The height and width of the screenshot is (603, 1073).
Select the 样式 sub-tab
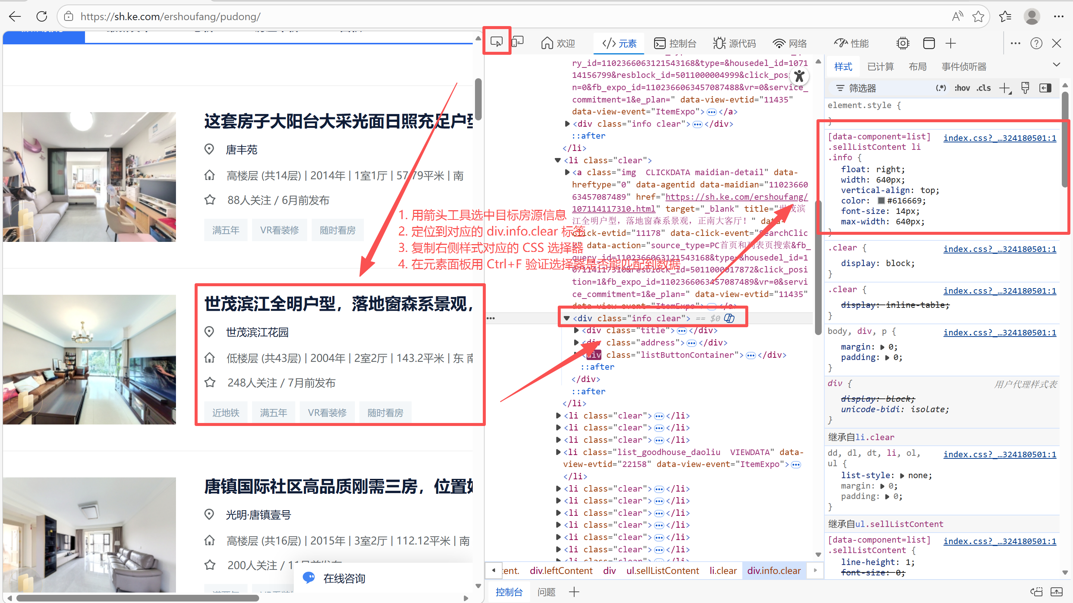tap(843, 67)
